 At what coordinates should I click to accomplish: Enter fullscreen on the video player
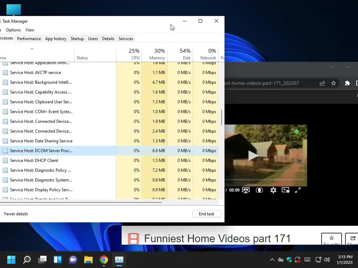pos(298,190)
